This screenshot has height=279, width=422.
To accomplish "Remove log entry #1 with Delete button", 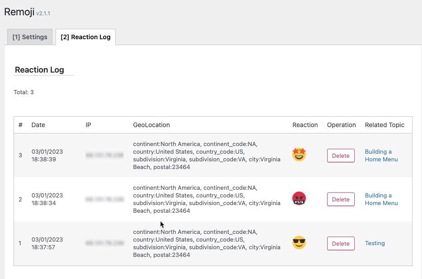I will [x=341, y=243].
